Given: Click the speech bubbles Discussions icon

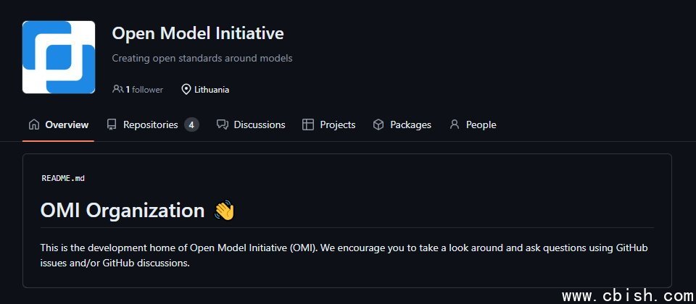Looking at the screenshot, I should click(223, 124).
